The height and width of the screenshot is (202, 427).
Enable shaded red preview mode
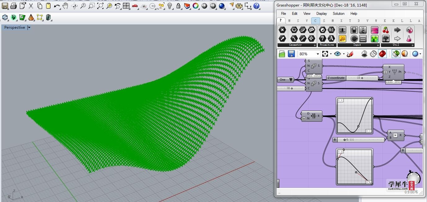pos(382,54)
